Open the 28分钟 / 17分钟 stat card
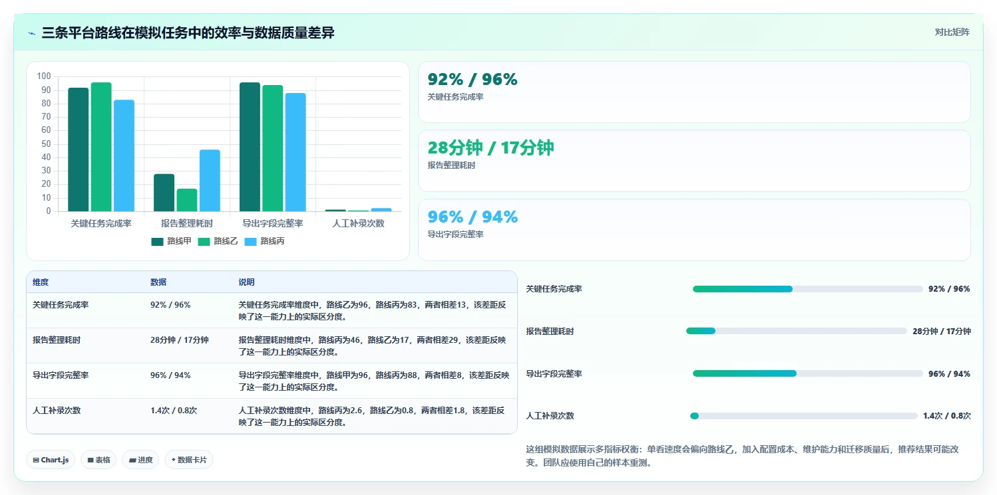The image size is (997, 495). coord(694,161)
